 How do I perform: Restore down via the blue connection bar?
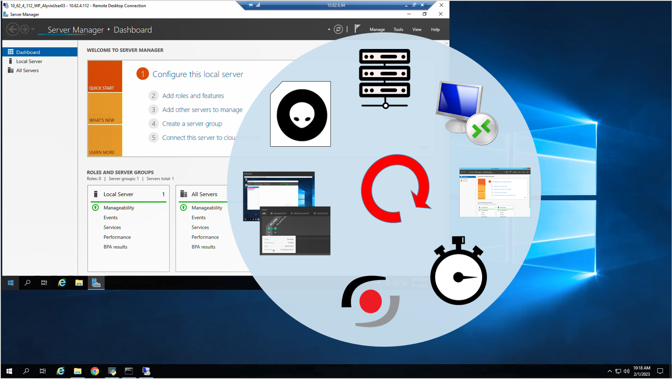[414, 5]
